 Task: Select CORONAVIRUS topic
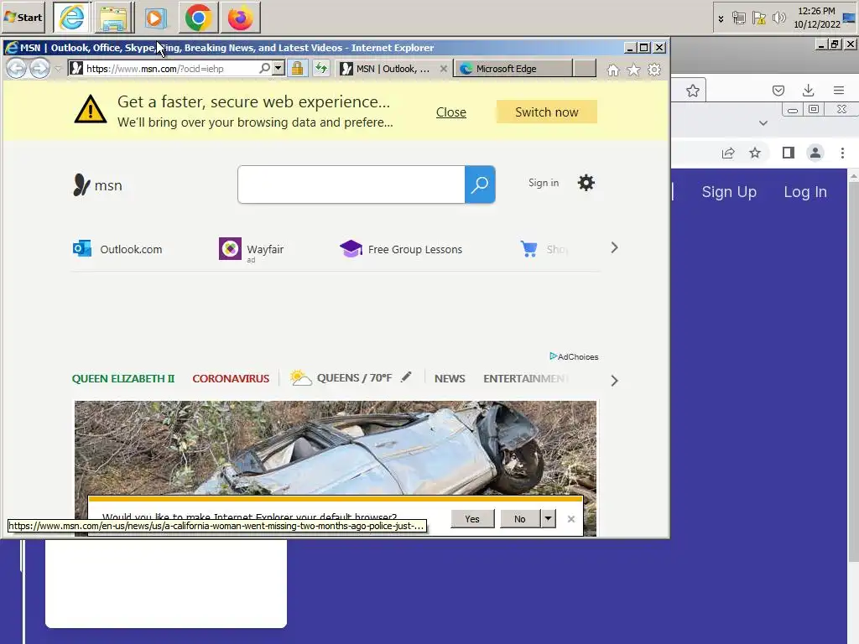tap(231, 378)
